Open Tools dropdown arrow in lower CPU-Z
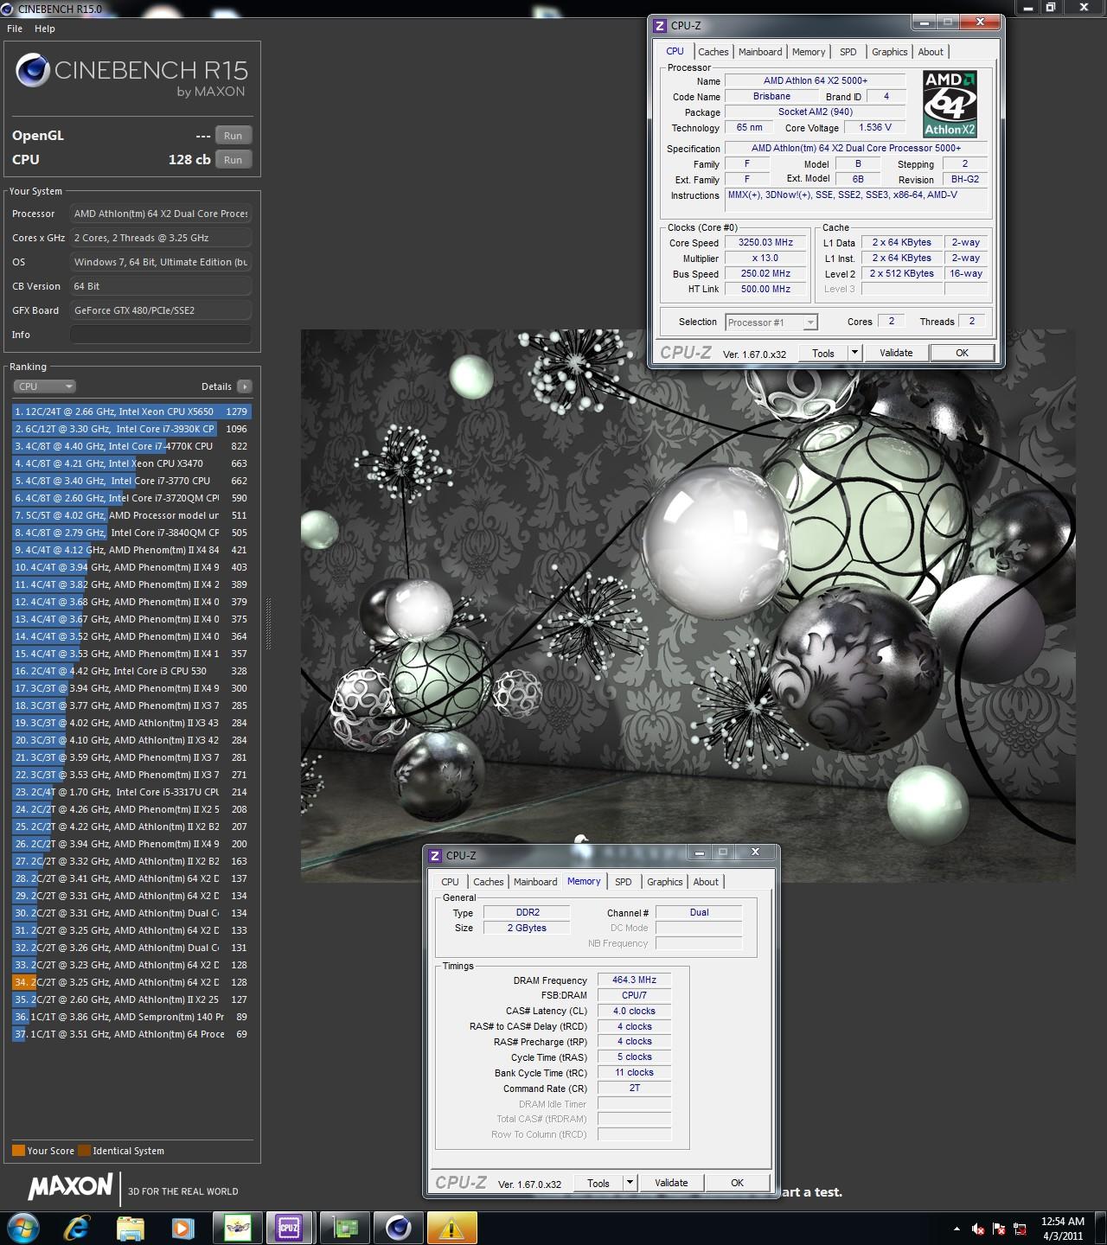Screen dimensions: 1107x1245 coord(630,1183)
